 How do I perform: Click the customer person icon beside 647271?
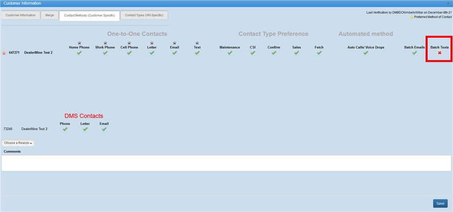[4, 53]
